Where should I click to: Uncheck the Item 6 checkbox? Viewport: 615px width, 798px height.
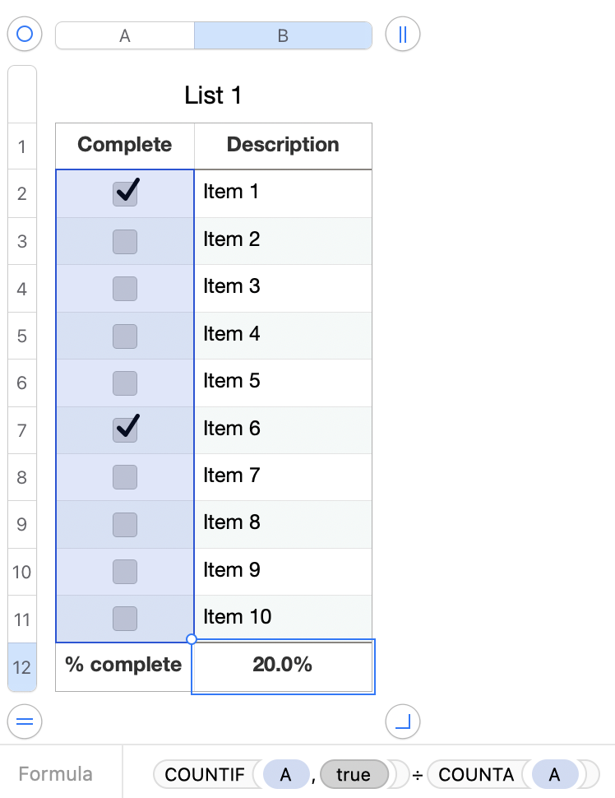[x=125, y=429]
